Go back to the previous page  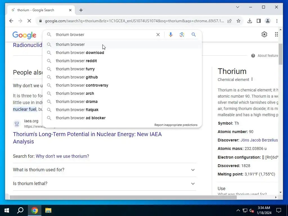coord(11,21)
